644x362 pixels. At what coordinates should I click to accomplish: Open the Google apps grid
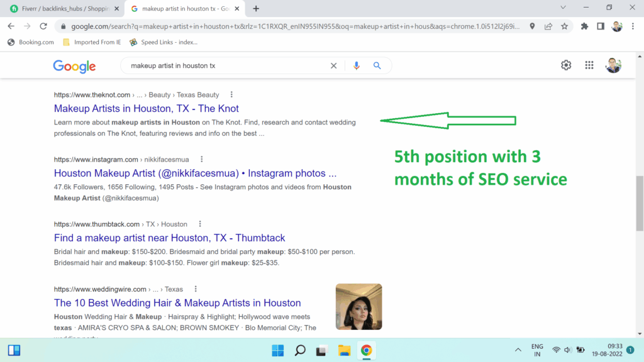pos(589,65)
